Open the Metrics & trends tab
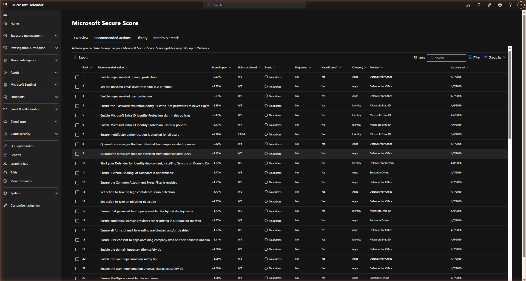This screenshot has width=526, height=281. point(166,38)
